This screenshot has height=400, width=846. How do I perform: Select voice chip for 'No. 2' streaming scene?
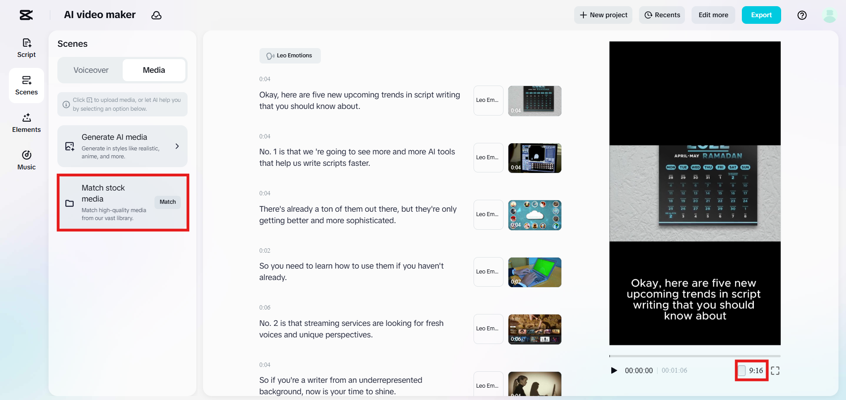point(489,329)
